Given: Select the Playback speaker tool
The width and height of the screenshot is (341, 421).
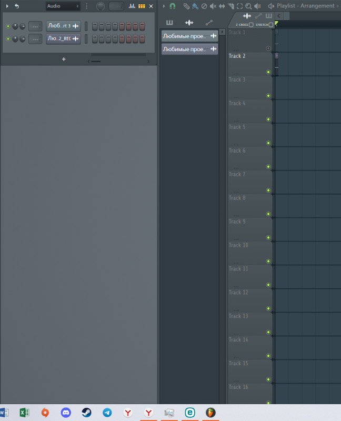Looking at the screenshot, I should 257,6.
